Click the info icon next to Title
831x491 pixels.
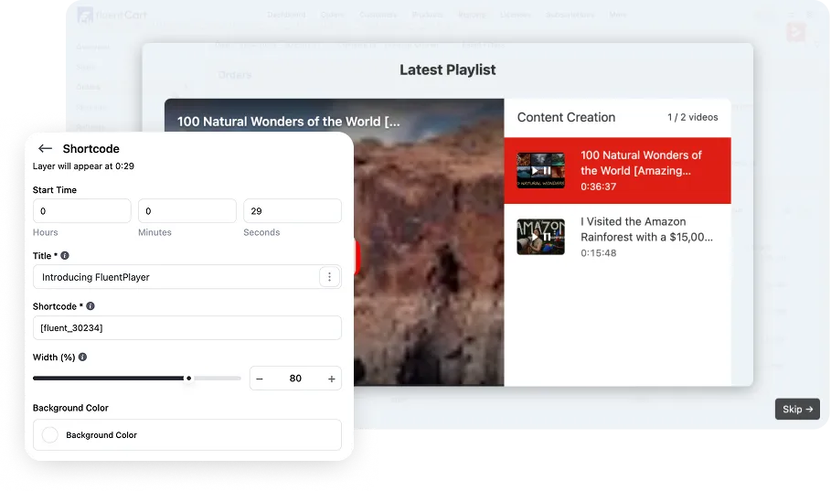click(x=65, y=256)
